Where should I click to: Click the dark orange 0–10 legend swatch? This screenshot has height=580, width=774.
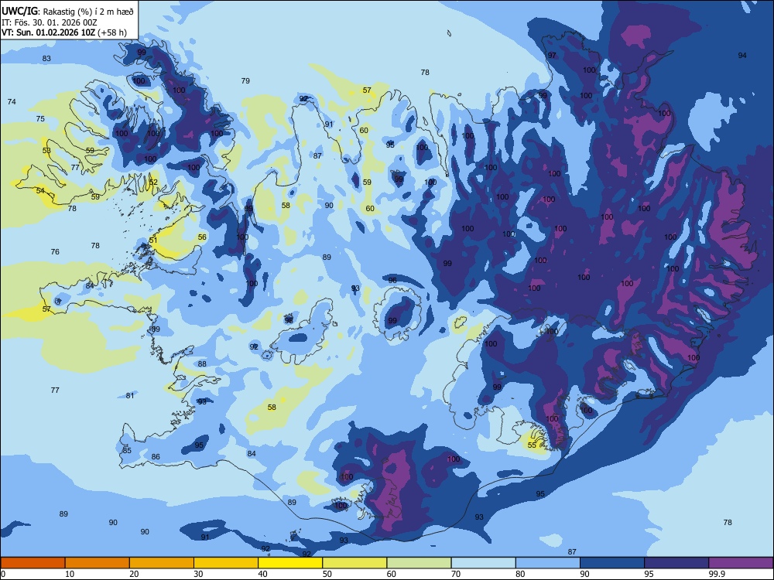[33, 563]
